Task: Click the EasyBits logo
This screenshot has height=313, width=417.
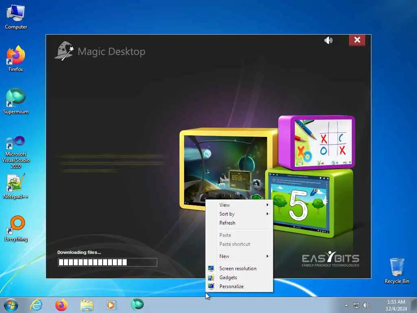Action: [x=331, y=259]
